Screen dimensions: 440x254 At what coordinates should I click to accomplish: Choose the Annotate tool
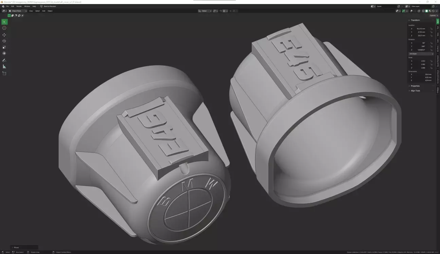coord(4,60)
